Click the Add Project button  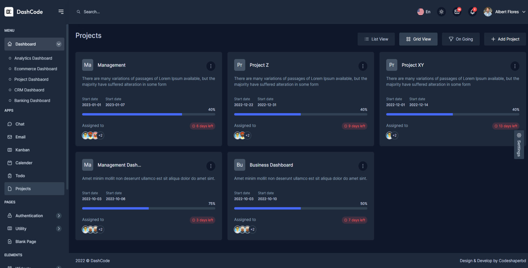(x=505, y=39)
